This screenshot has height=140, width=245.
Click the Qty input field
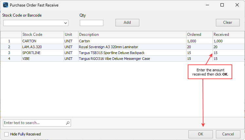pos(91,23)
